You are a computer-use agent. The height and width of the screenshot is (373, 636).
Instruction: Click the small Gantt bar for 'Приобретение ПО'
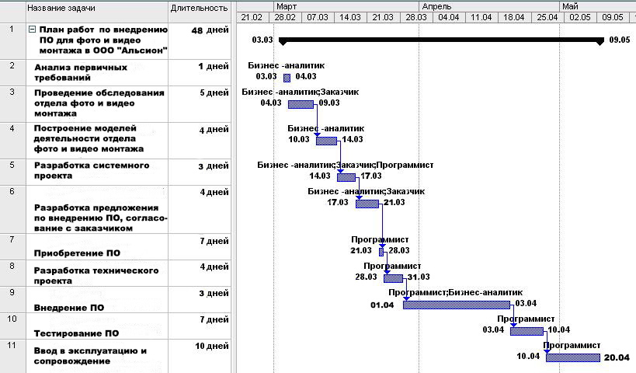pyautogui.click(x=381, y=252)
